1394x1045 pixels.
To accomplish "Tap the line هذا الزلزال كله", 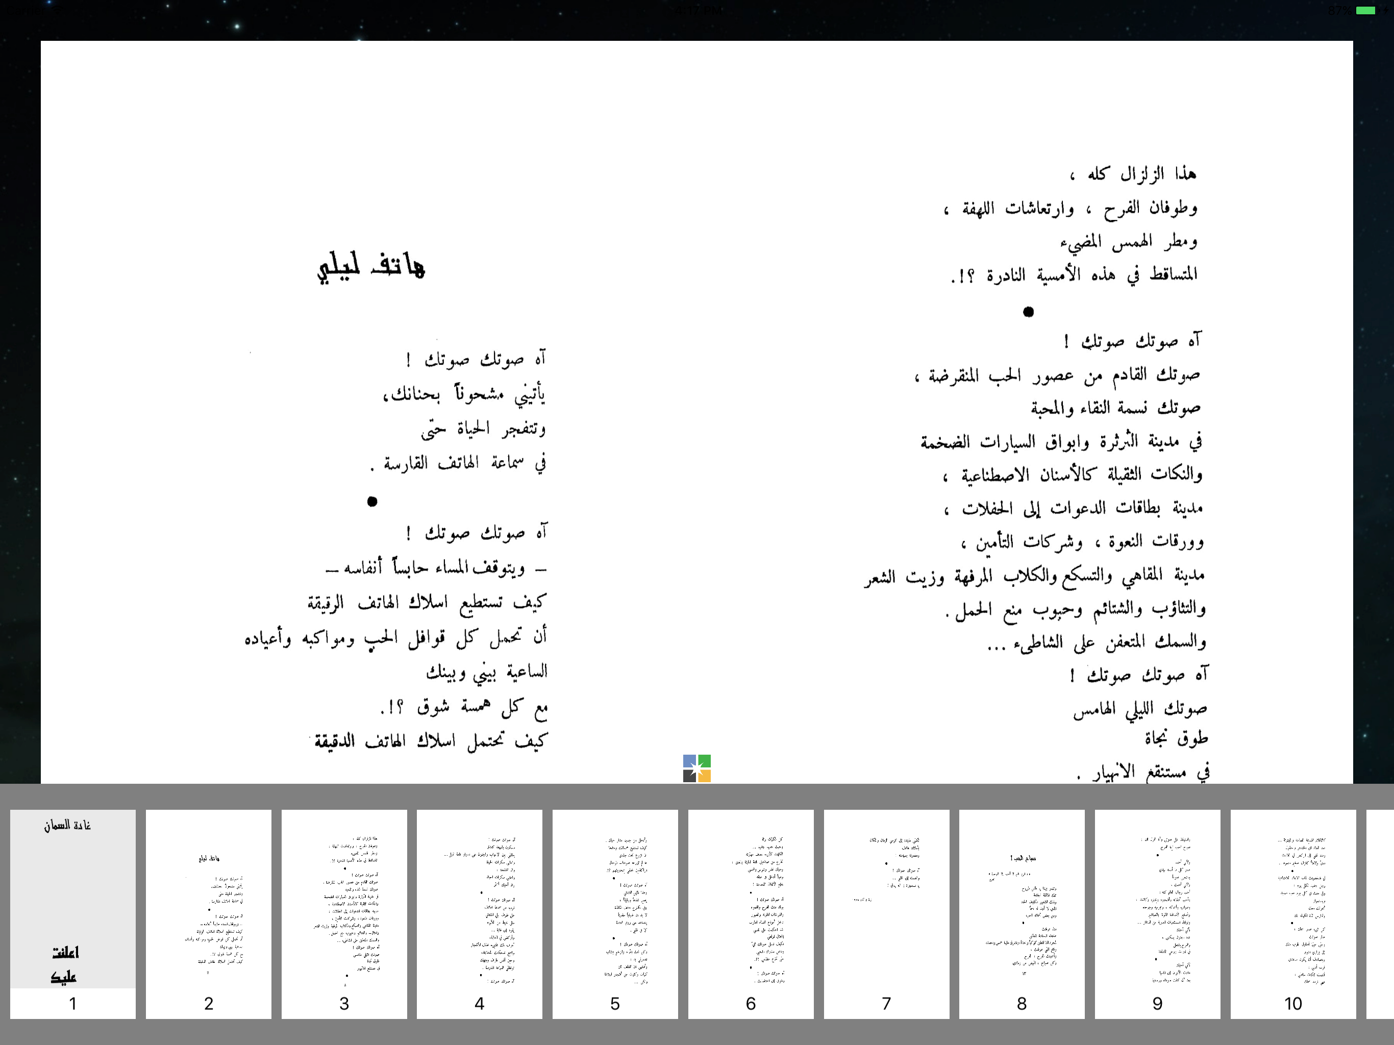I will point(1132,174).
